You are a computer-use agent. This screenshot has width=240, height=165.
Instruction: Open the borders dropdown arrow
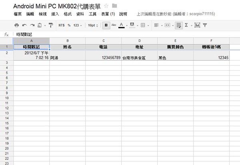click(148, 26)
